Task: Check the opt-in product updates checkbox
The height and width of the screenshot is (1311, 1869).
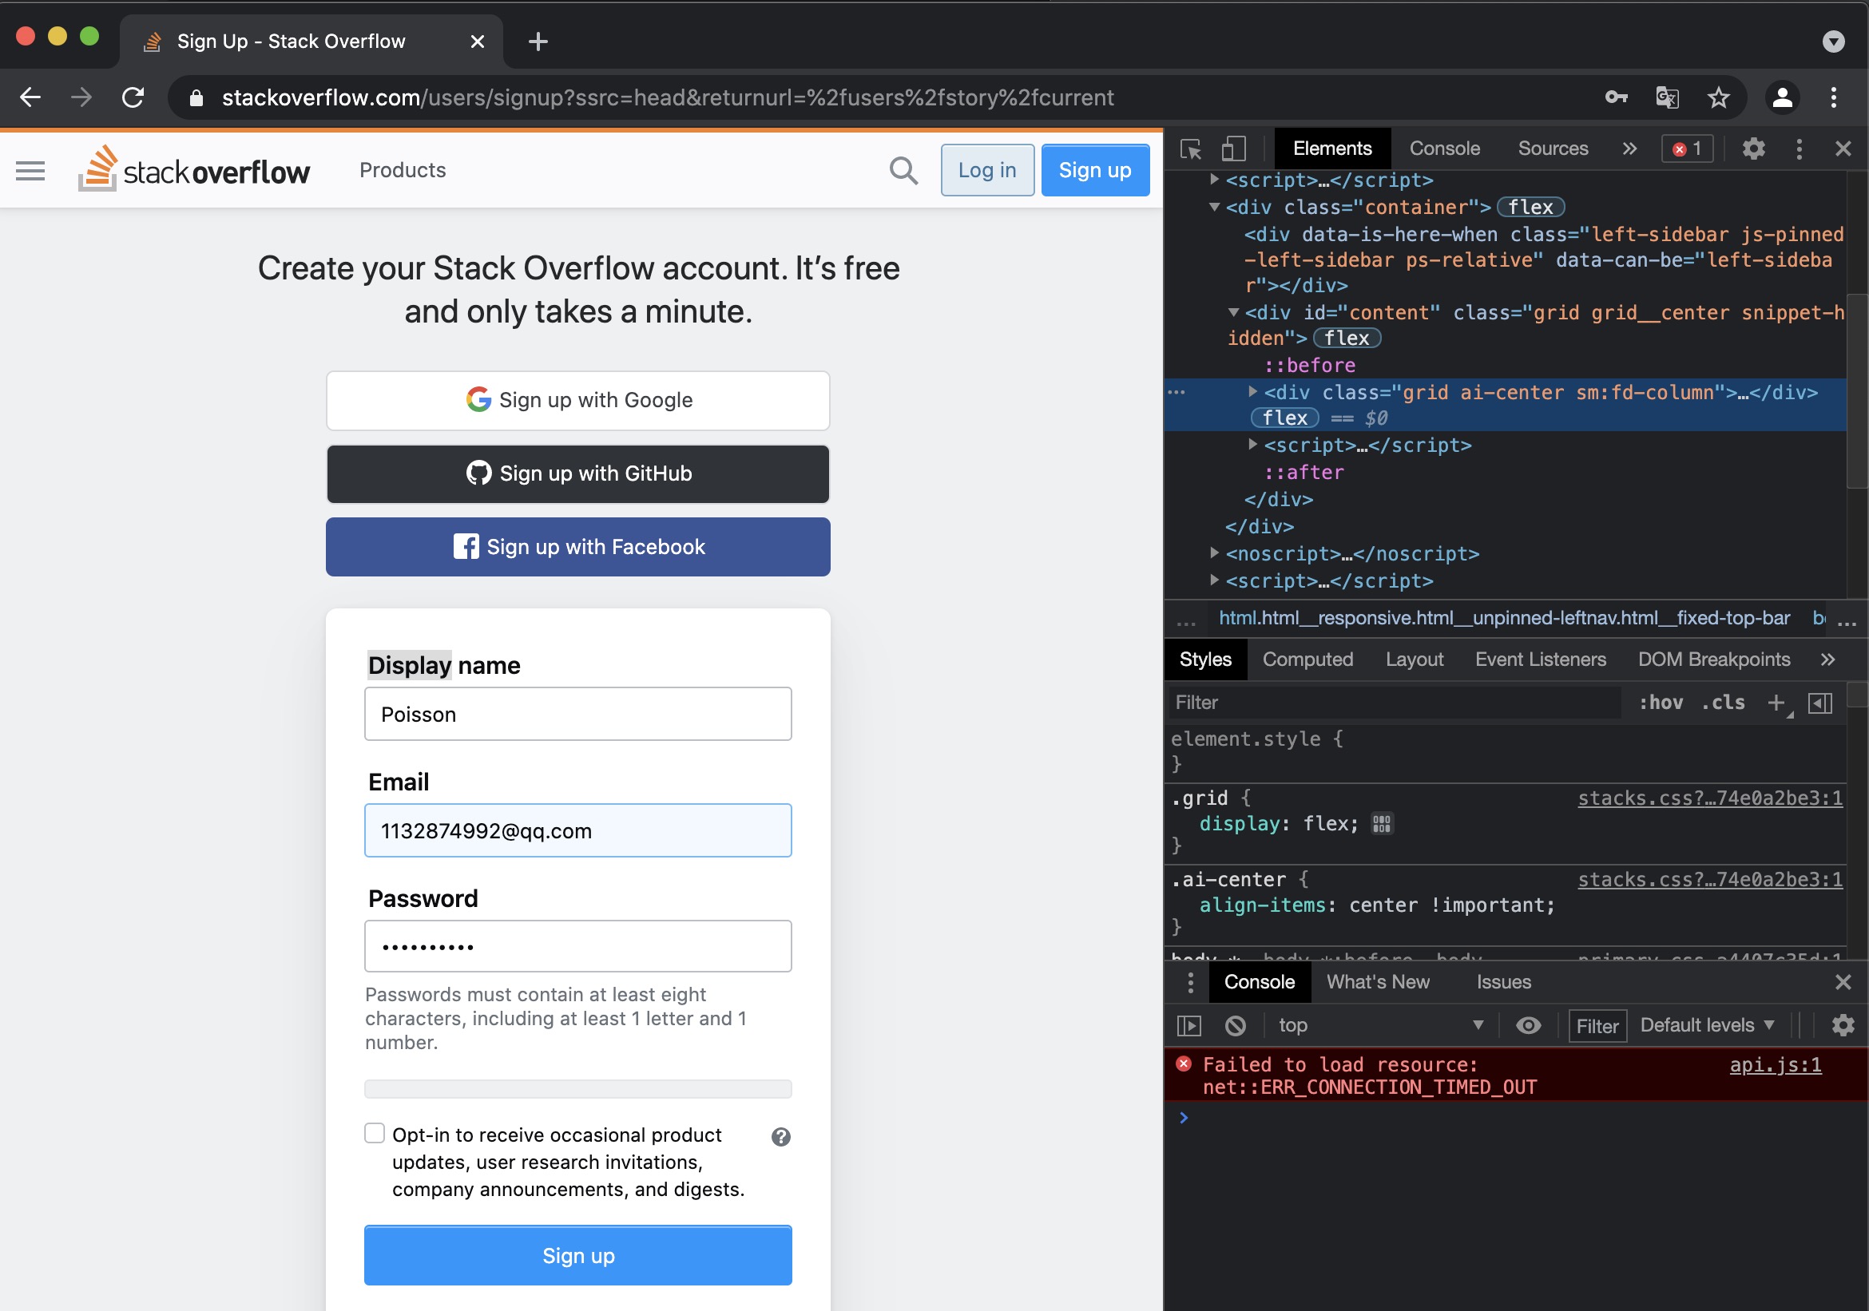Action: pyautogui.click(x=375, y=1133)
